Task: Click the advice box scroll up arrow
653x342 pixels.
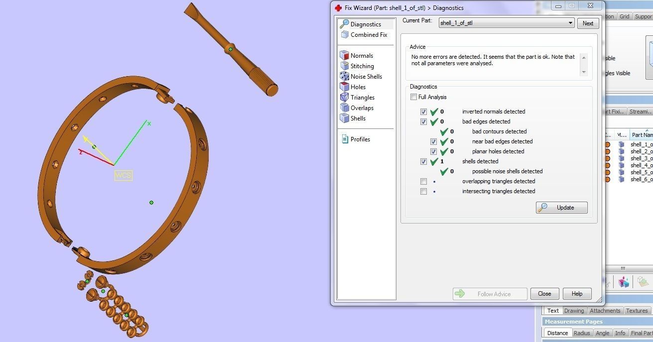Action: point(584,57)
